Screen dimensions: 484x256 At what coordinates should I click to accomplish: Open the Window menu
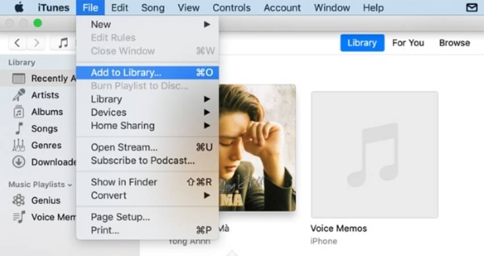pos(332,7)
